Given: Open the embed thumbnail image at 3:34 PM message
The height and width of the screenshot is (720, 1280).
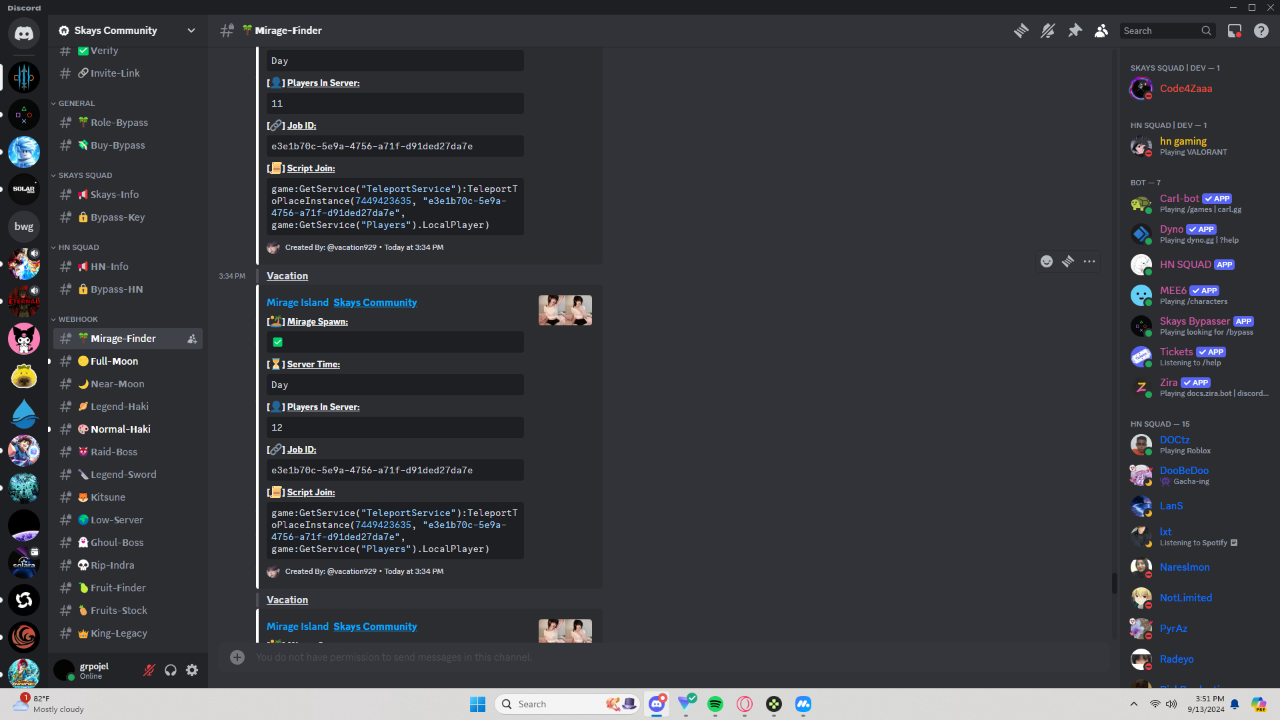Looking at the screenshot, I should click(565, 311).
